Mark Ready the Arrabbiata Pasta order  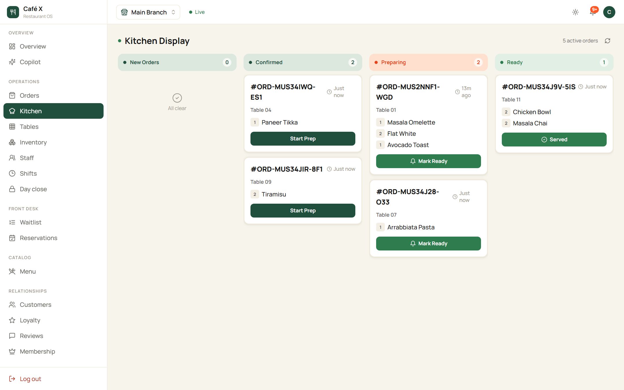click(x=428, y=244)
